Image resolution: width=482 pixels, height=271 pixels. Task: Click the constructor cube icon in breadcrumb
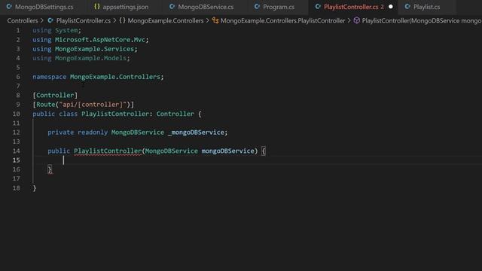[x=356, y=20]
